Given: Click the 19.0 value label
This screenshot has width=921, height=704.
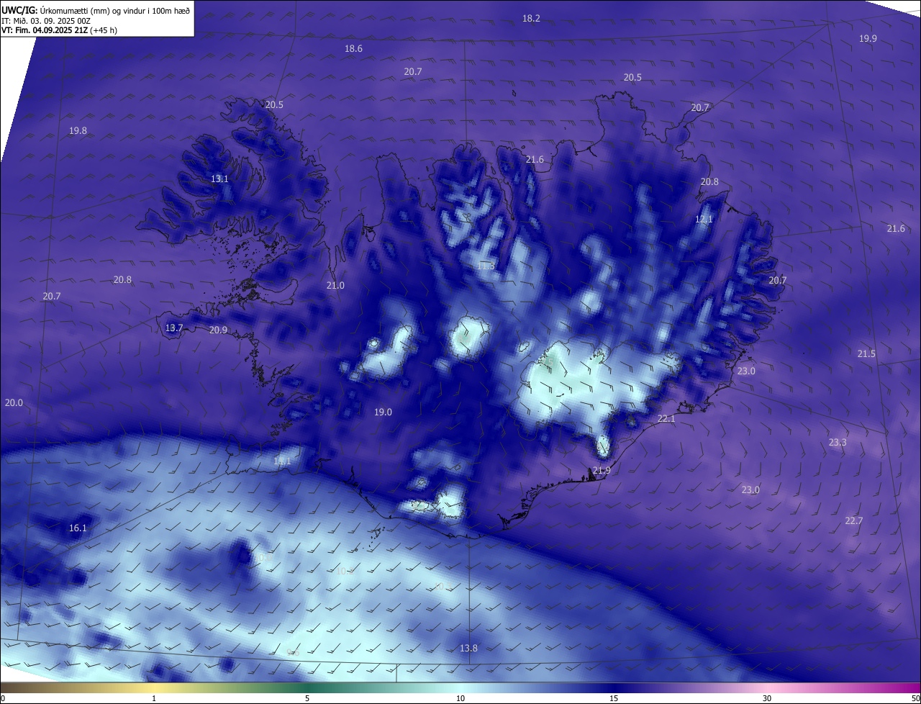Looking at the screenshot, I should point(383,412).
